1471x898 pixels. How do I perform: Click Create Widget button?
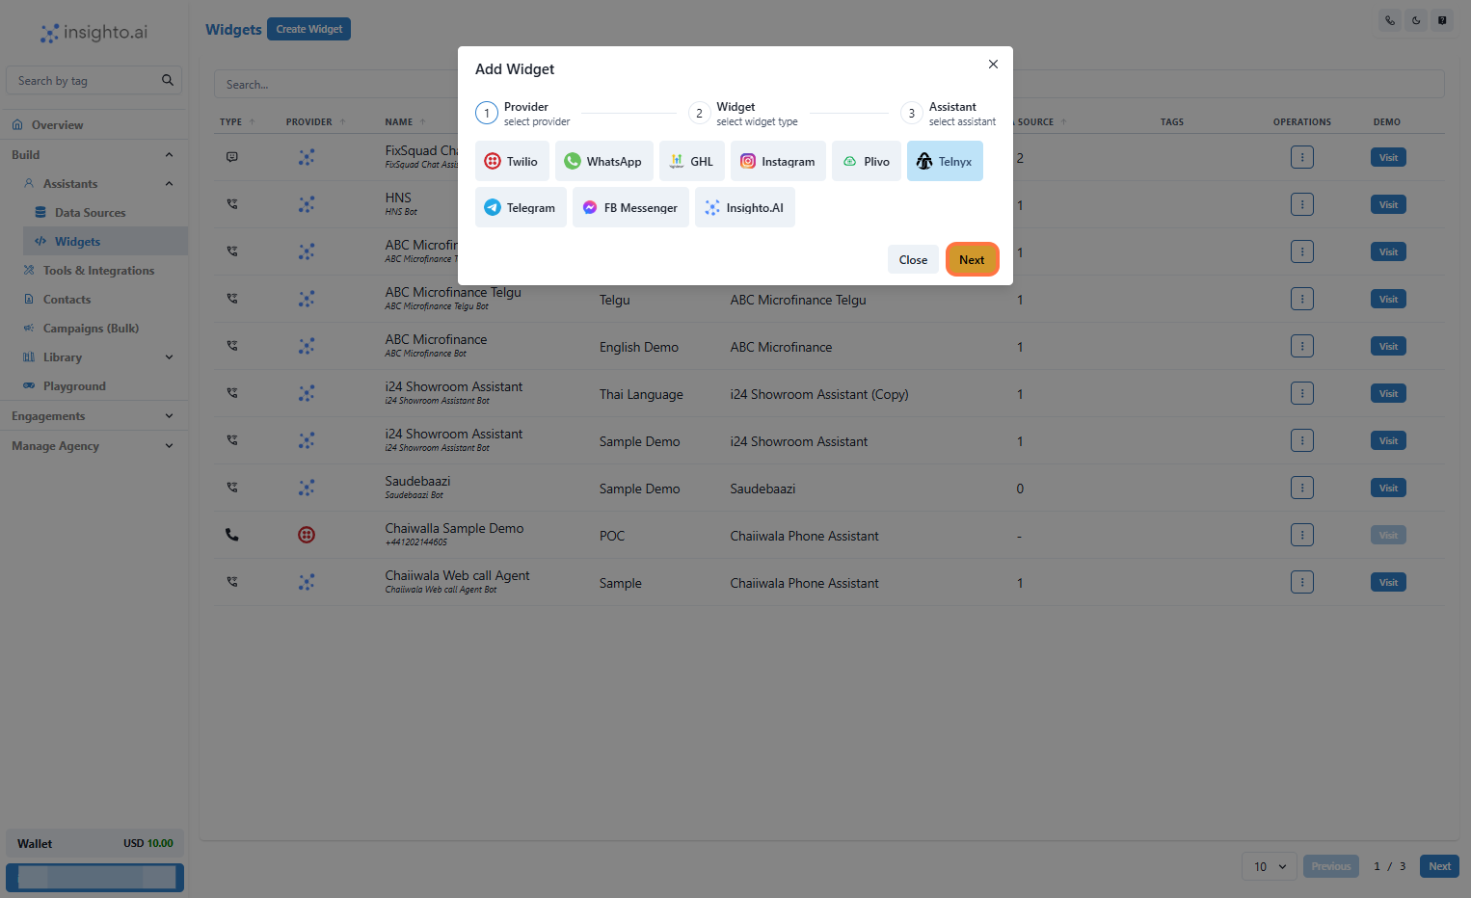(x=308, y=29)
